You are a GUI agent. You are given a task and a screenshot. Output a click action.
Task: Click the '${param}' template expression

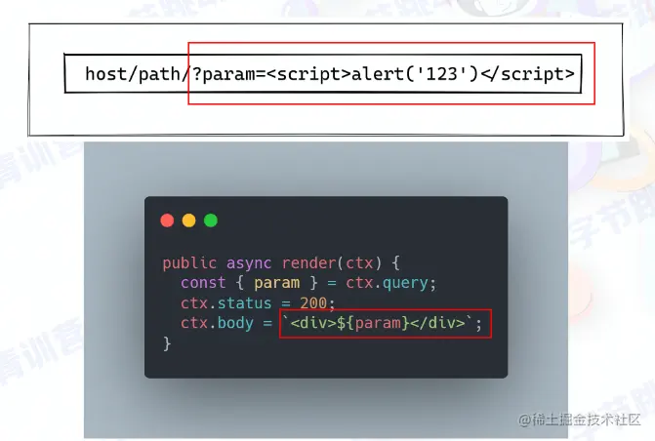[373, 323]
